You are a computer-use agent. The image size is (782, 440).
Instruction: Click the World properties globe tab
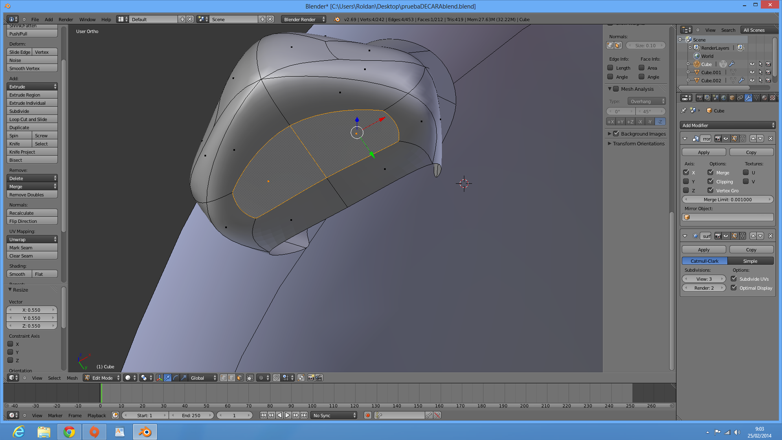724,98
